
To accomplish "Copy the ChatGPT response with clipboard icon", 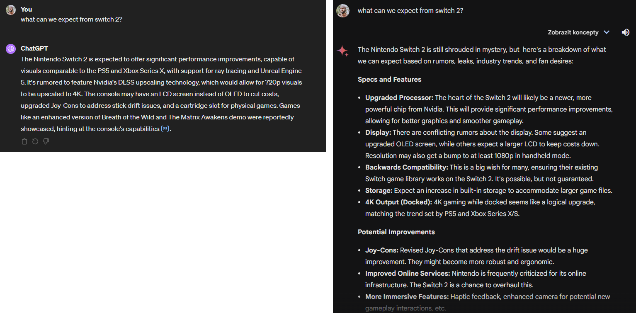I will click(x=24, y=142).
